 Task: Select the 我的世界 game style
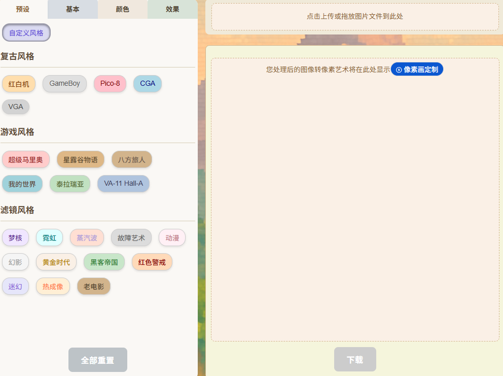[22, 184]
